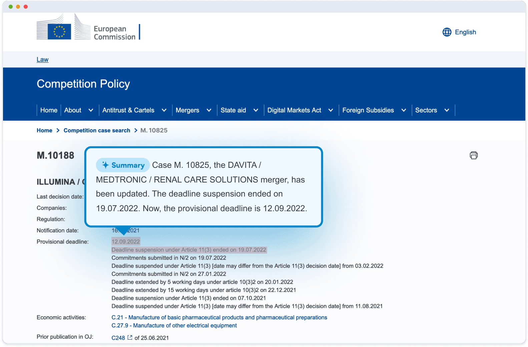Viewport: 528px width, 347px height.
Task: Click the chevron after Competition case search
Action: [136, 130]
